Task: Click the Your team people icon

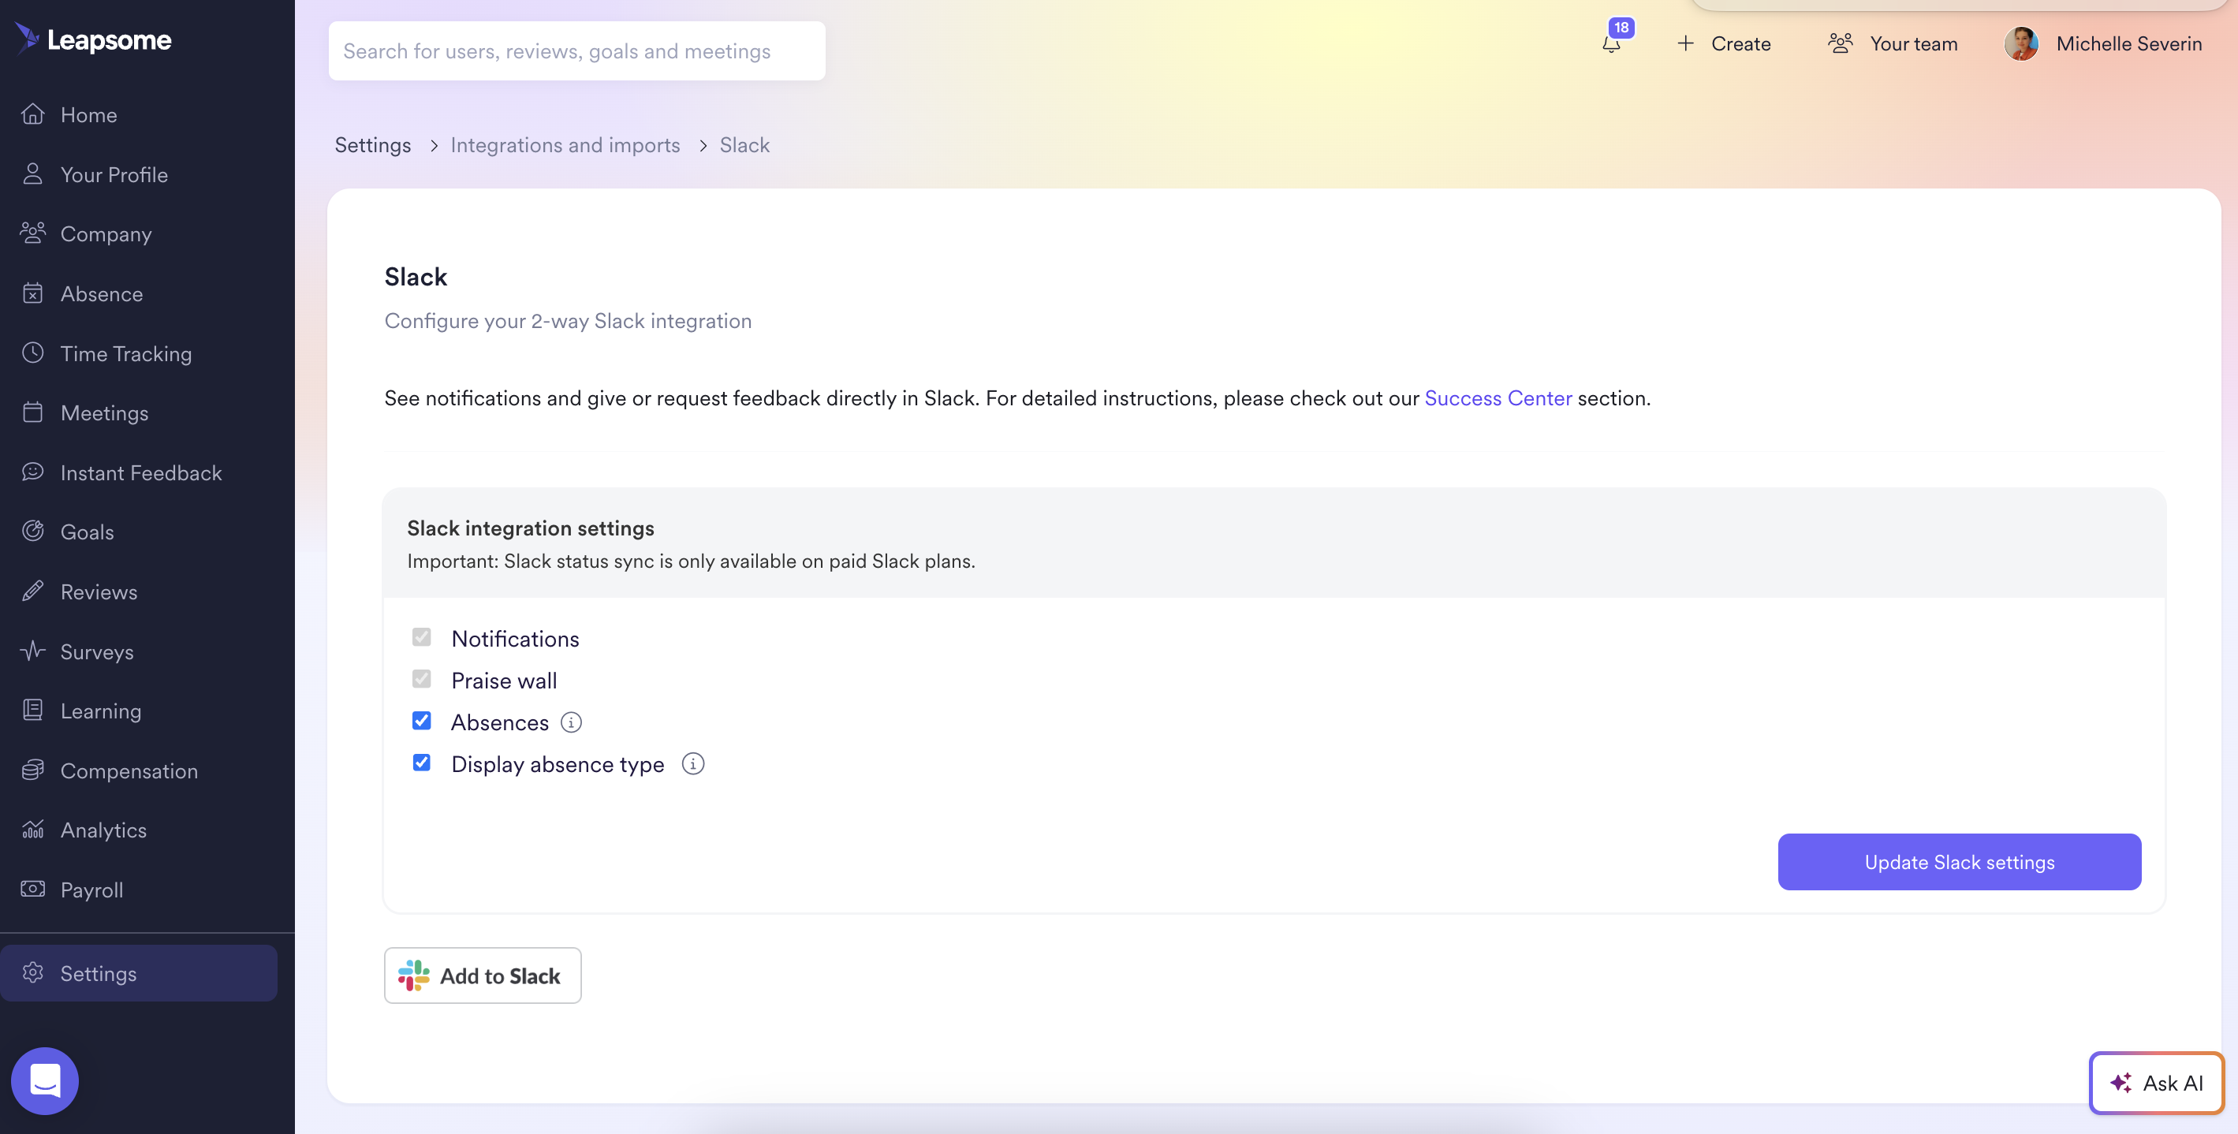Action: click(1840, 43)
